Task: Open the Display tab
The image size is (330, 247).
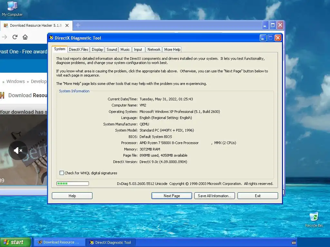Action: click(x=97, y=49)
